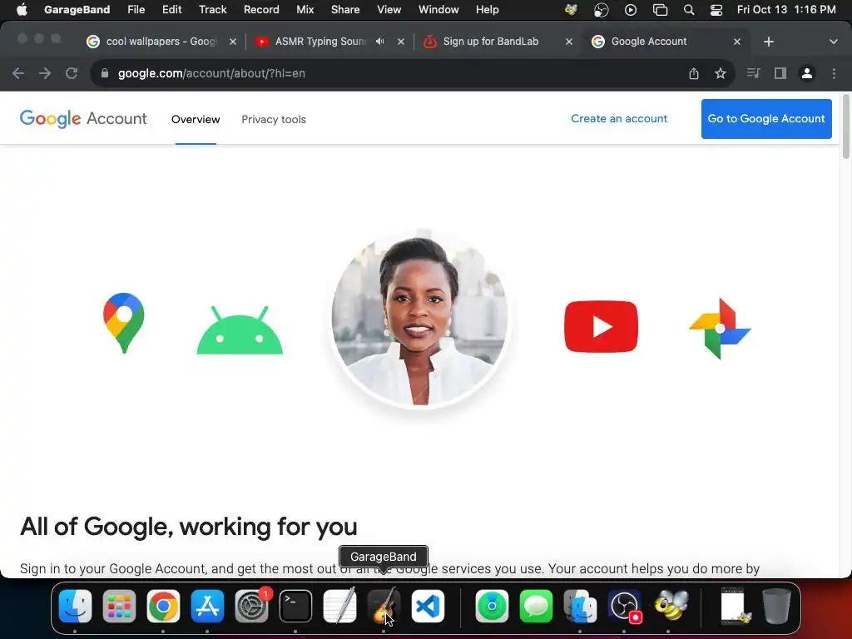The height and width of the screenshot is (639, 852).
Task: Open the Apple menu
Action: (x=22, y=10)
